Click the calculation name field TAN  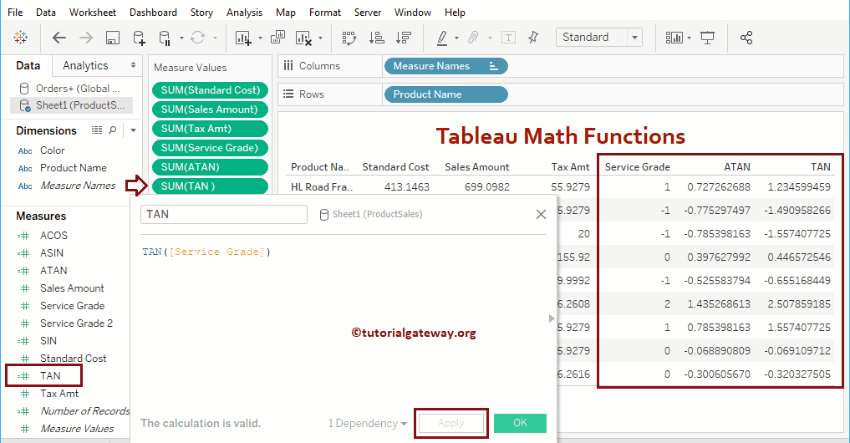[224, 214]
